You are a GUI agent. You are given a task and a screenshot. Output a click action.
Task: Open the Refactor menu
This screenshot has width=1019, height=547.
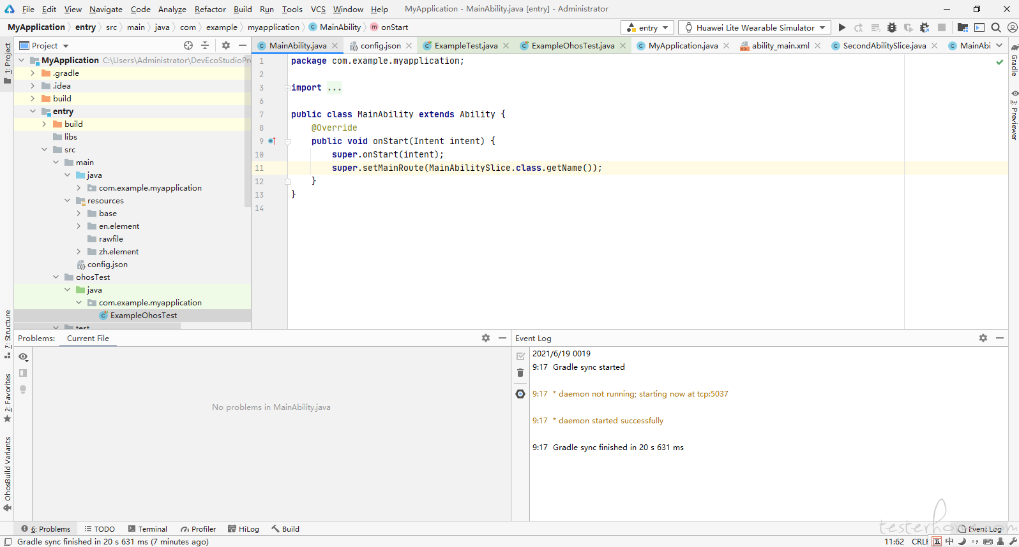pos(210,9)
